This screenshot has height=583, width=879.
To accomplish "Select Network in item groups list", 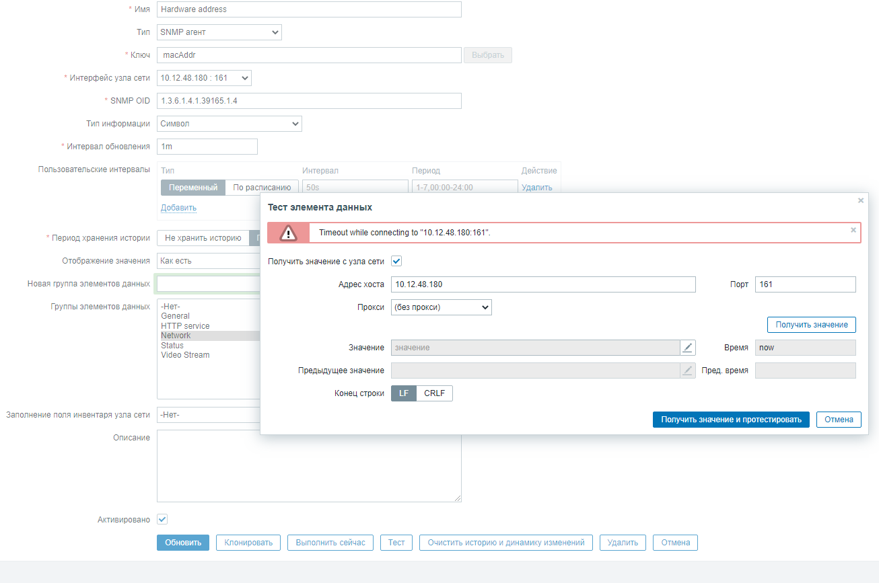I will pos(176,336).
